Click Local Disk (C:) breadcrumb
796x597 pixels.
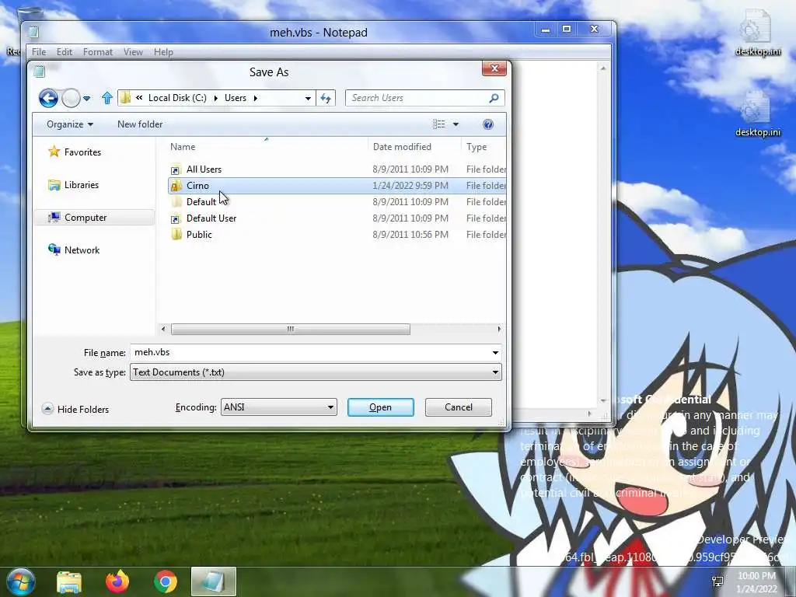pyautogui.click(x=177, y=98)
